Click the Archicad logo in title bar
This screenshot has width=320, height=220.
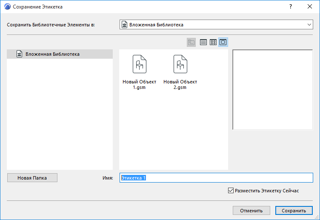click(7, 7)
